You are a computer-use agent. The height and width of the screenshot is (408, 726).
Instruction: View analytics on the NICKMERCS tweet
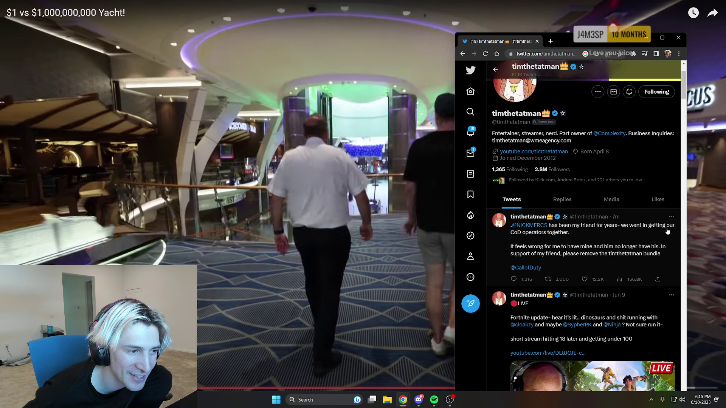point(619,279)
